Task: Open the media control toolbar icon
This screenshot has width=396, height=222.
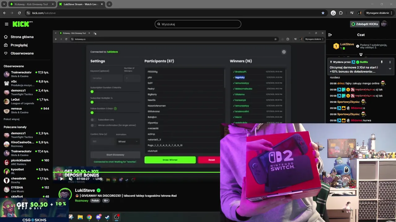Action: (352, 13)
